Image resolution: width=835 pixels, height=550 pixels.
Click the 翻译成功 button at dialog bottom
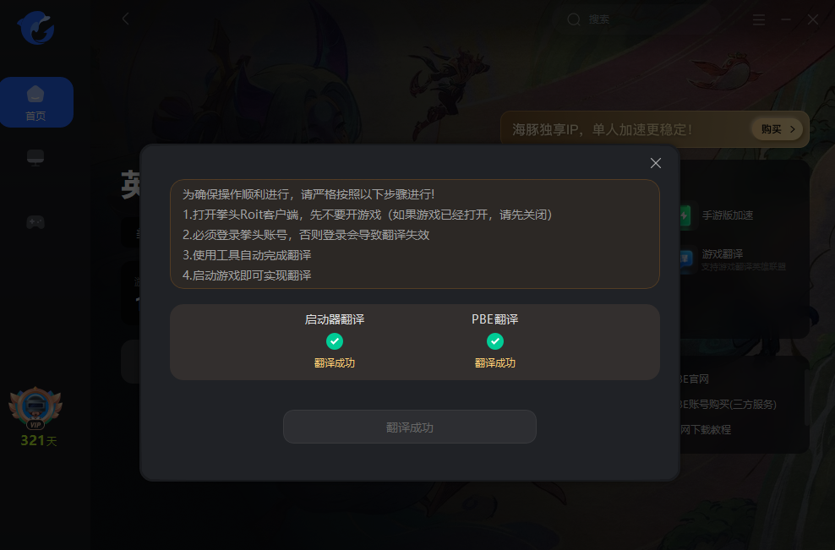(410, 427)
